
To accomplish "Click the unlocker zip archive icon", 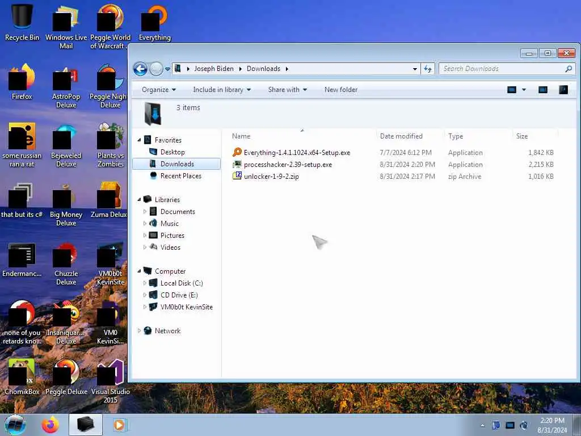I will point(237,176).
